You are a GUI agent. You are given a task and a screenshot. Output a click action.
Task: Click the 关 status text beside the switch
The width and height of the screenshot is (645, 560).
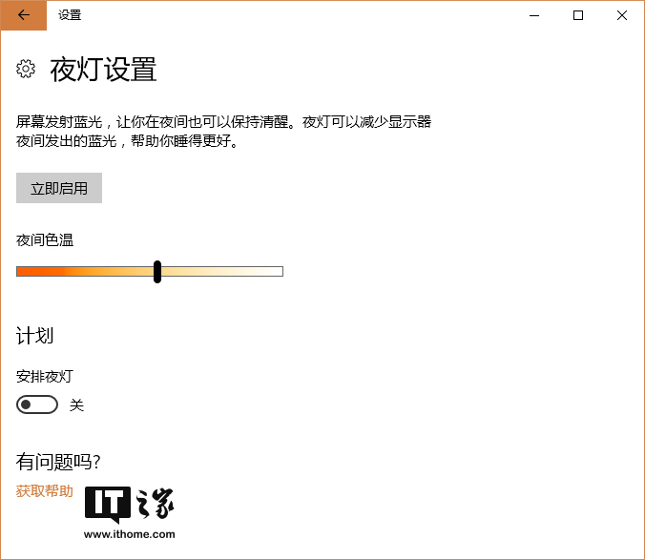pos(77,405)
